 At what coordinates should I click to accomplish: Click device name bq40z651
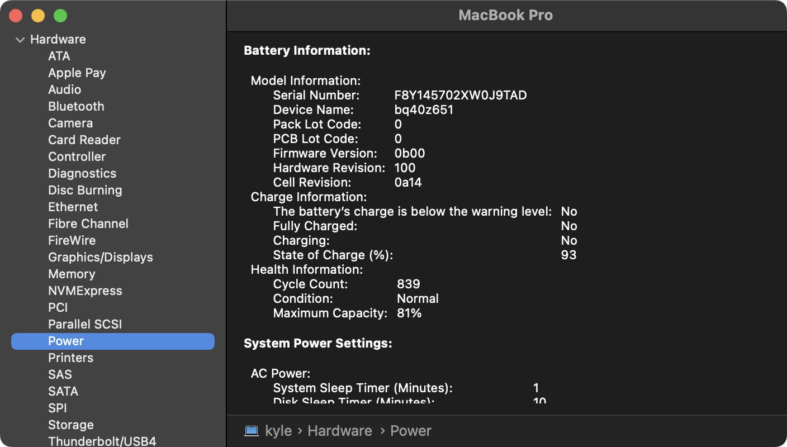point(424,110)
